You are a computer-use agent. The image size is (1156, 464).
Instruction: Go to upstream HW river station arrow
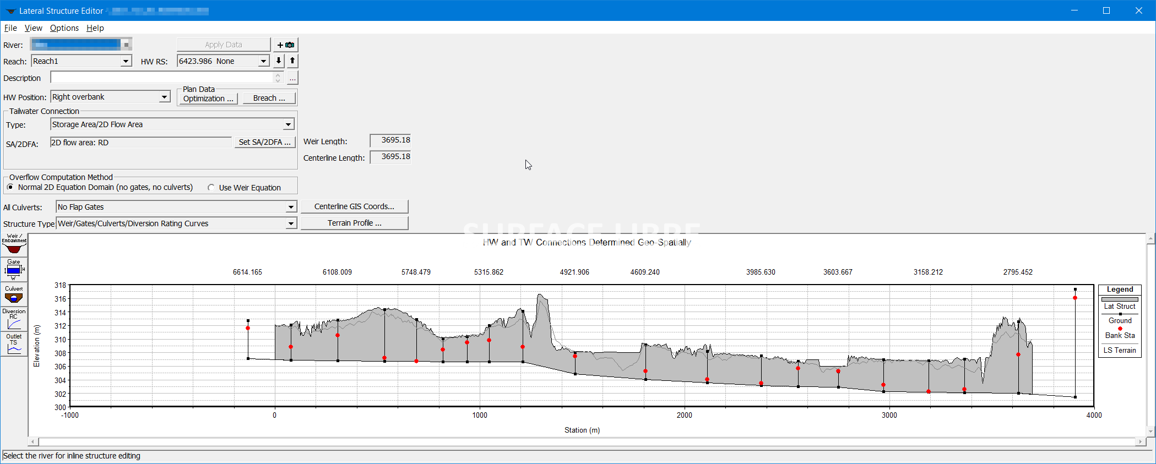click(x=292, y=61)
